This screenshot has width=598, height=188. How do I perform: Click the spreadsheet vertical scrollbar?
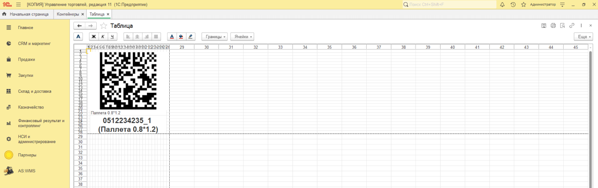pyautogui.click(x=591, y=119)
